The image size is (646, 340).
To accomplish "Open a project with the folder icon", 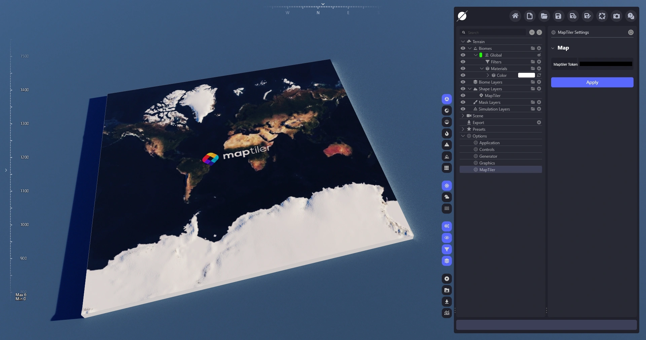I will [x=544, y=16].
